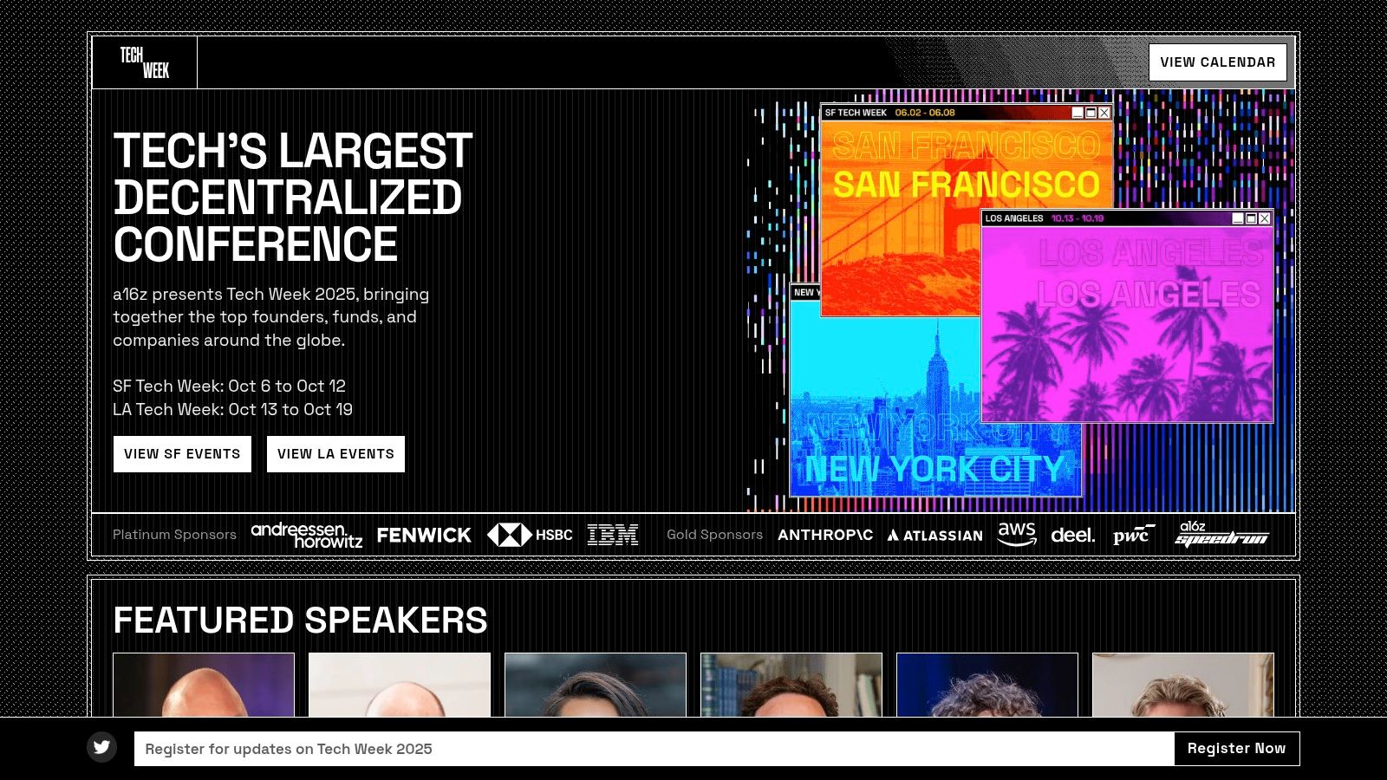
Task: Click the PwC sponsor logo
Action: click(x=1134, y=535)
